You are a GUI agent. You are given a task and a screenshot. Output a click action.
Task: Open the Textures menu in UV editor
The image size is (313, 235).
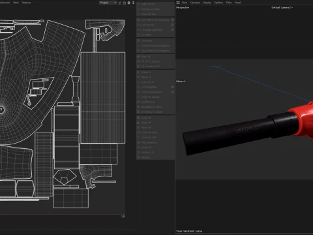26,3
